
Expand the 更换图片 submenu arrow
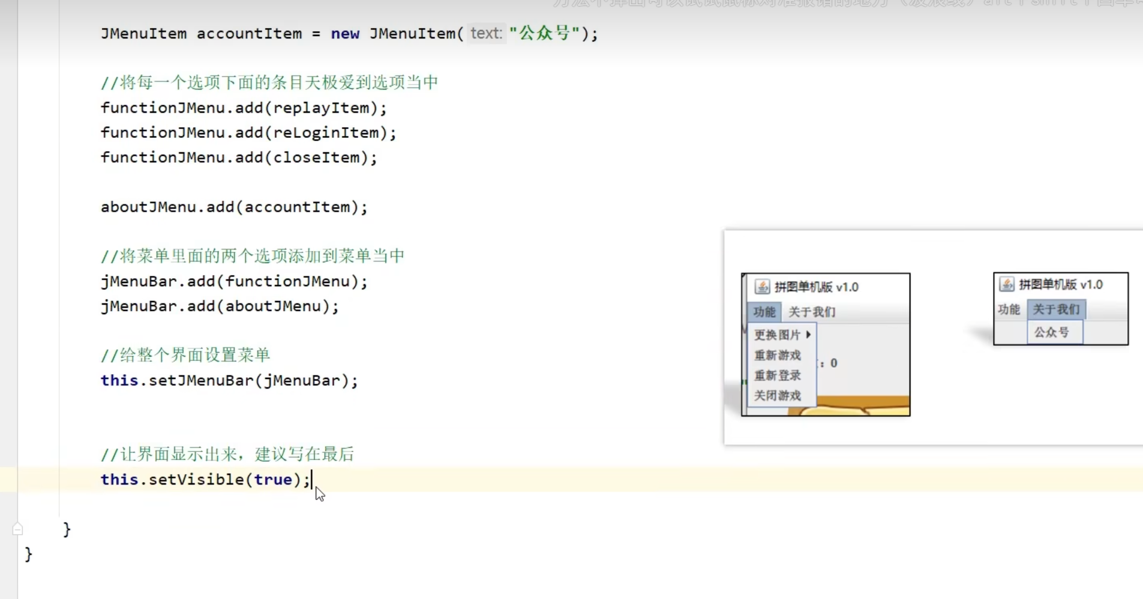point(808,335)
